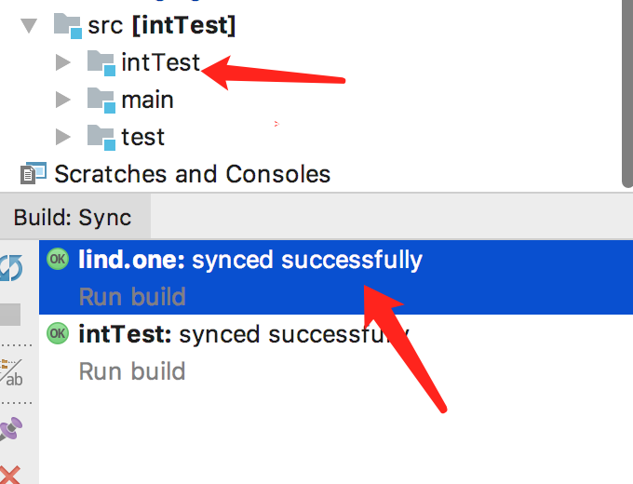Click the toggle view 'ab' icon
The image size is (633, 484).
click(13, 374)
